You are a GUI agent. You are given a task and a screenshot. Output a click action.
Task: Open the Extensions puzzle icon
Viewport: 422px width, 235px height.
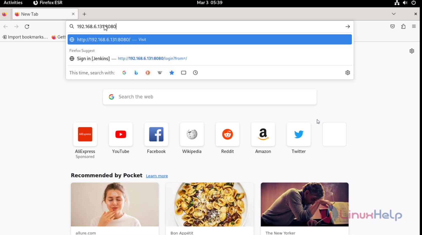point(403,26)
